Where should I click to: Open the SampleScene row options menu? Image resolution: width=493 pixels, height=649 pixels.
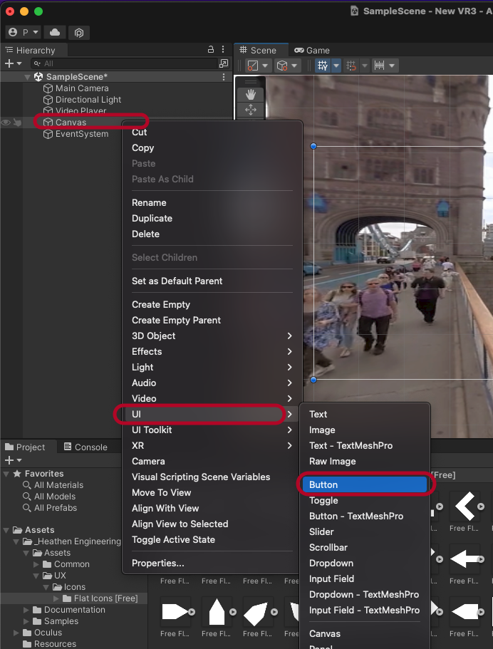click(224, 76)
